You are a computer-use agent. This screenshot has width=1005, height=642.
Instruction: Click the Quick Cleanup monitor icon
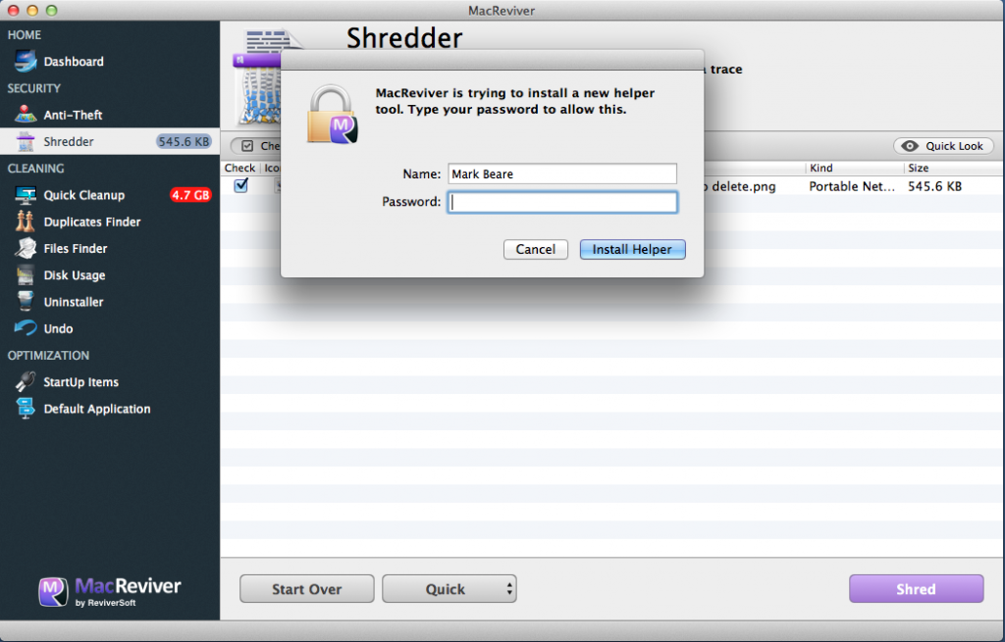[26, 195]
